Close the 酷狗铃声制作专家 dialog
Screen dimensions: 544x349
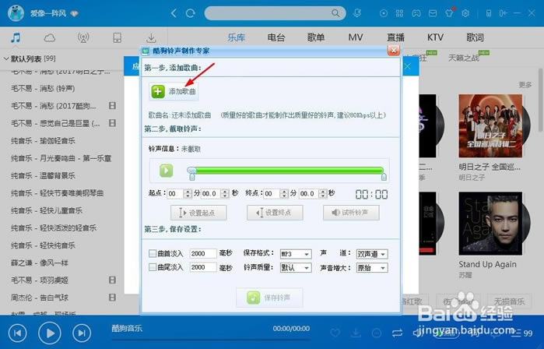pyautogui.click(x=394, y=51)
